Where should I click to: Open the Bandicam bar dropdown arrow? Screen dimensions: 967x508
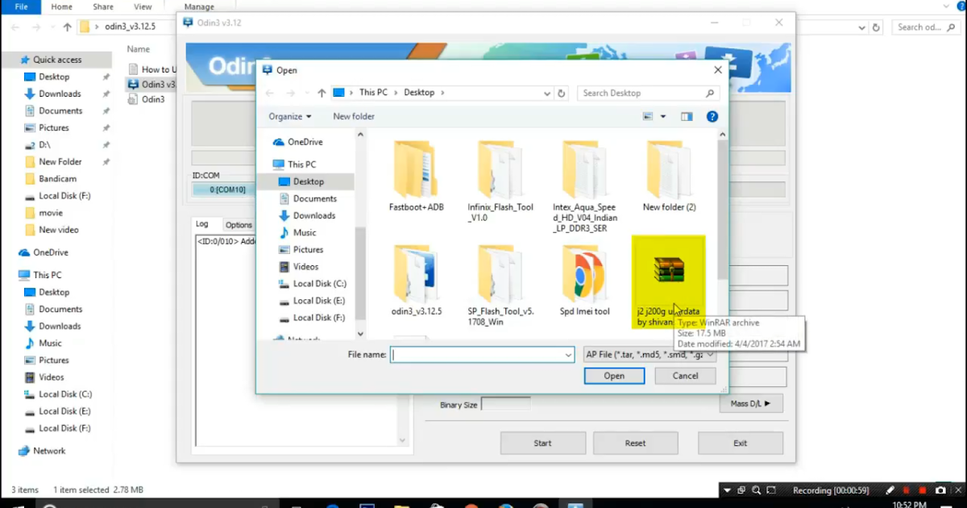727,490
